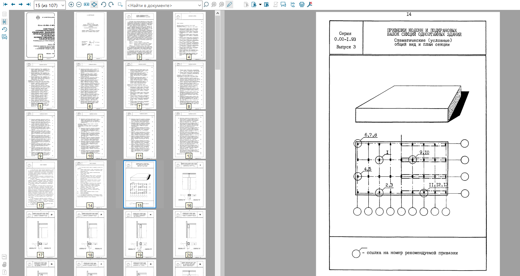Jump to page 10 thumbnail
The image size is (520, 276).
(x=90, y=135)
